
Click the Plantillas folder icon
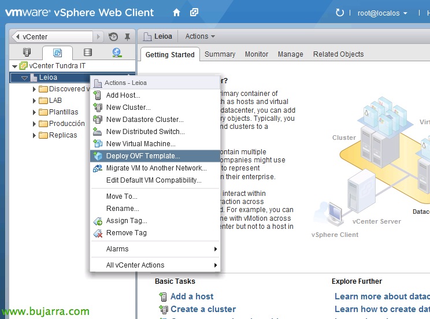click(x=43, y=112)
